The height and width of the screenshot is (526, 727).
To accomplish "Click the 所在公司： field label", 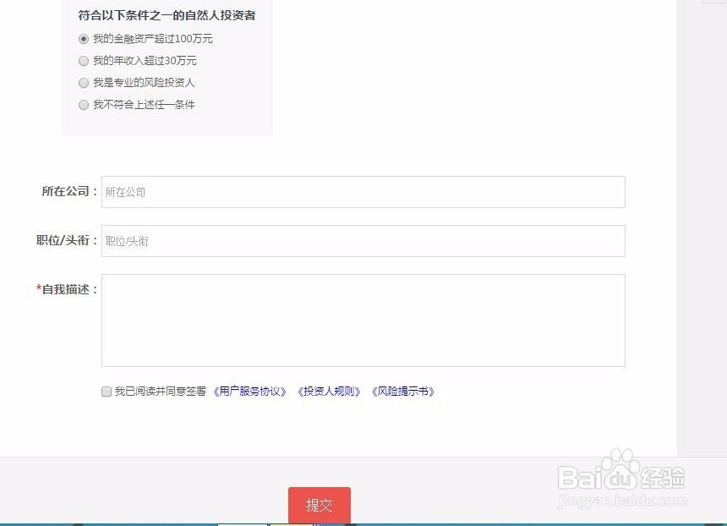I will click(69, 191).
